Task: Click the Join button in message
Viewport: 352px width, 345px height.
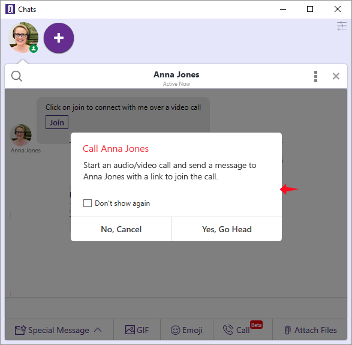Action: click(x=57, y=122)
